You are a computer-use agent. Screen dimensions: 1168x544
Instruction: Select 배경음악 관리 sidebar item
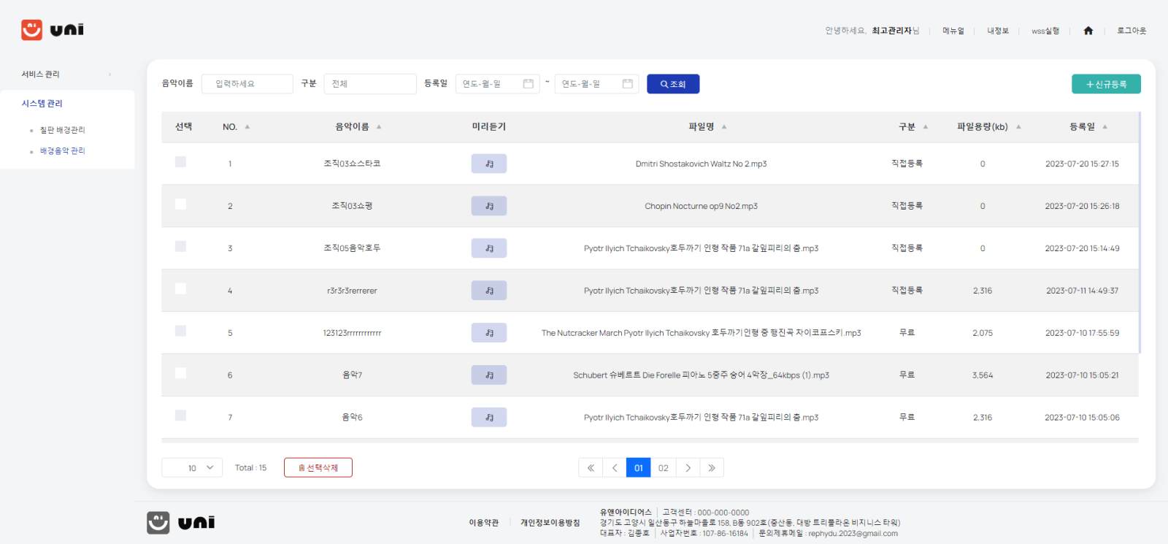coord(62,151)
